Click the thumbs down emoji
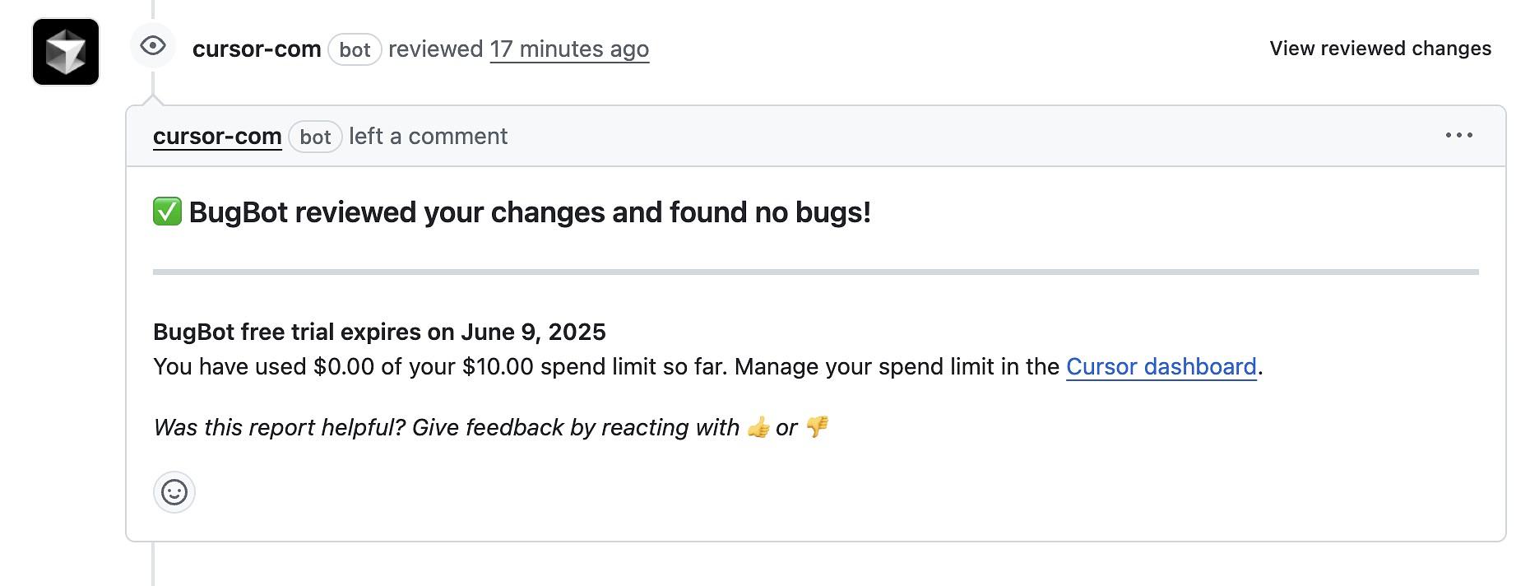 817,427
